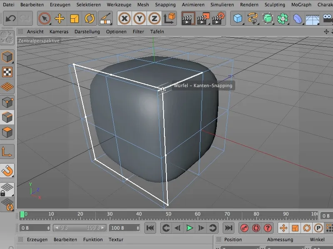Toggle the Parameter (P) keyframe recording icon
Image resolution: width=333 pixels, height=249 pixels.
click(x=318, y=228)
